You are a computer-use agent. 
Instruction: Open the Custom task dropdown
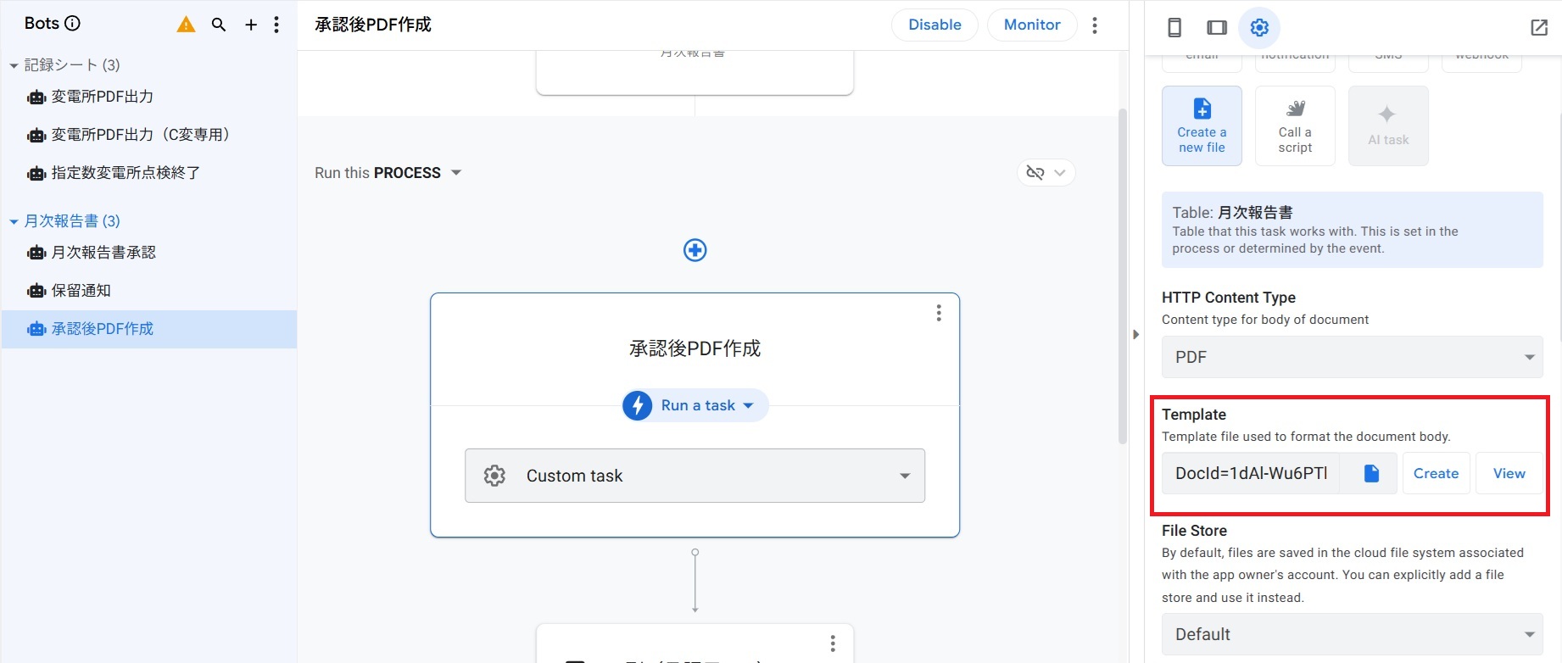click(x=695, y=476)
